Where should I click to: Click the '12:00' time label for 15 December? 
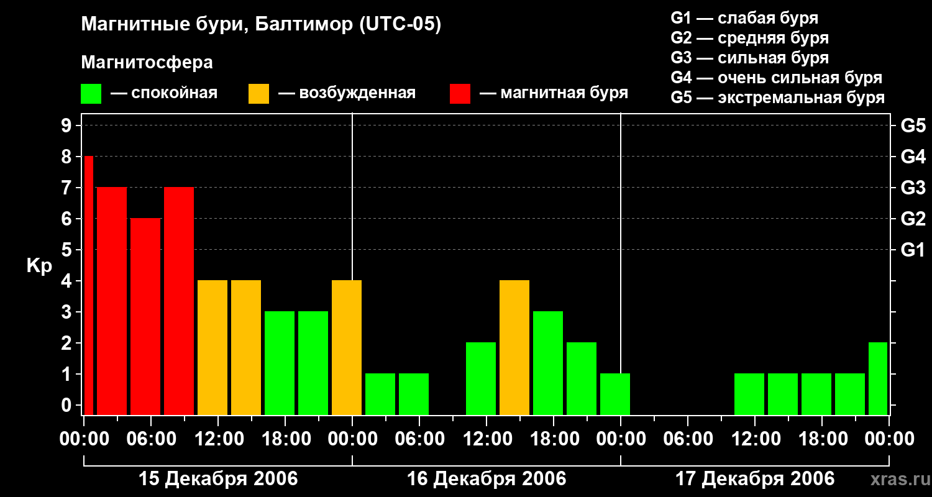tap(218, 439)
